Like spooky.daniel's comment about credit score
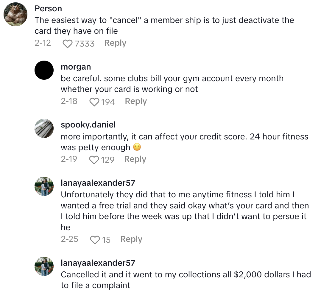The width and height of the screenshot is (321, 292). 94,160
